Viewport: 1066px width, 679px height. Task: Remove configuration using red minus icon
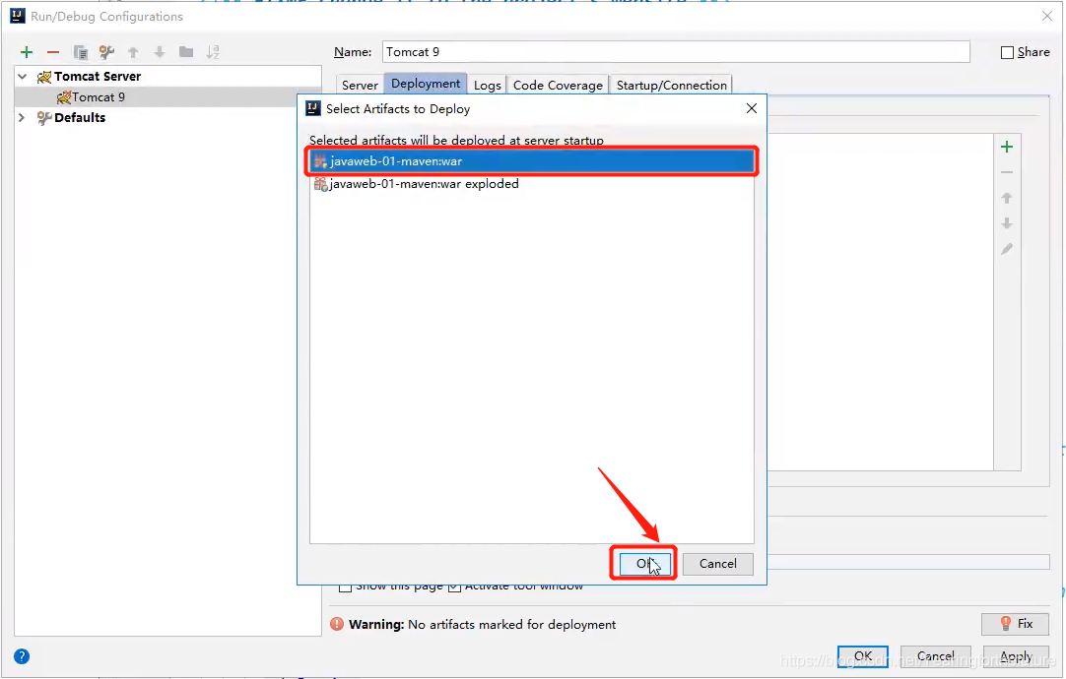tap(53, 52)
